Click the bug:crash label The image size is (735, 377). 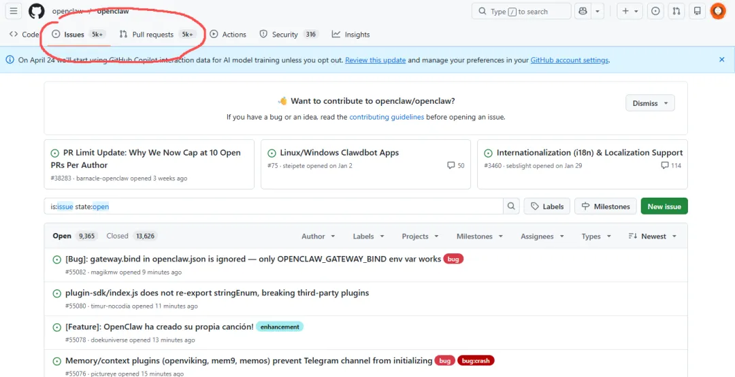coord(476,361)
